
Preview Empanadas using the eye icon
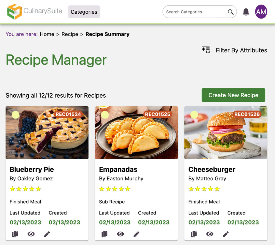(120, 234)
